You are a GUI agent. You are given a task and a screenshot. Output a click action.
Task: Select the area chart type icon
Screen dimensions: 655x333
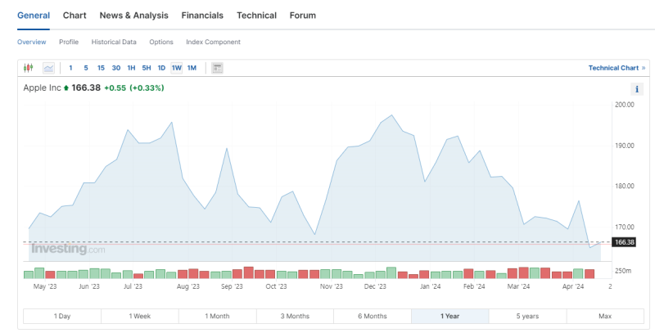(x=48, y=68)
